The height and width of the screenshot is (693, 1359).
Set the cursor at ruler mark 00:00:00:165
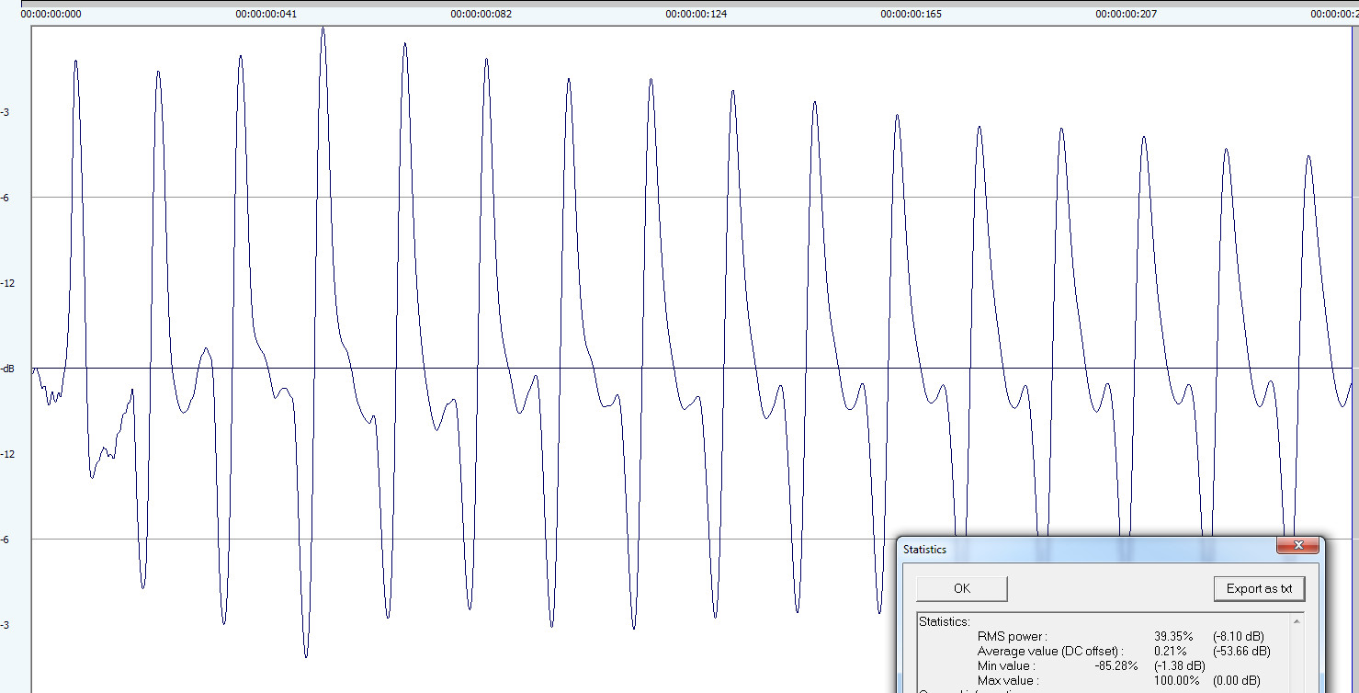click(x=911, y=14)
